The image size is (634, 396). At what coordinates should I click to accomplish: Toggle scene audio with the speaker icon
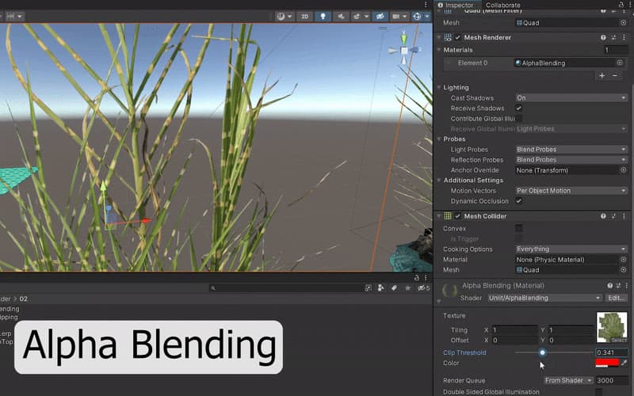click(342, 16)
